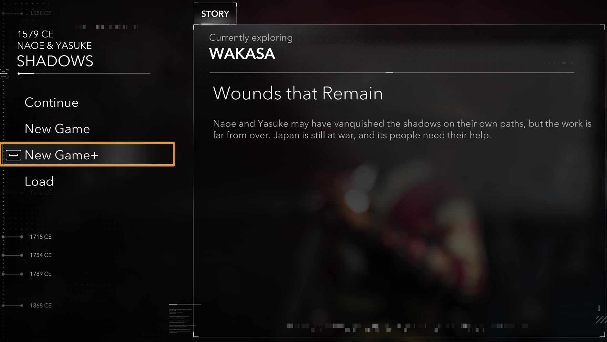Click the WAKASA region heading
607x342 pixels.
(242, 54)
